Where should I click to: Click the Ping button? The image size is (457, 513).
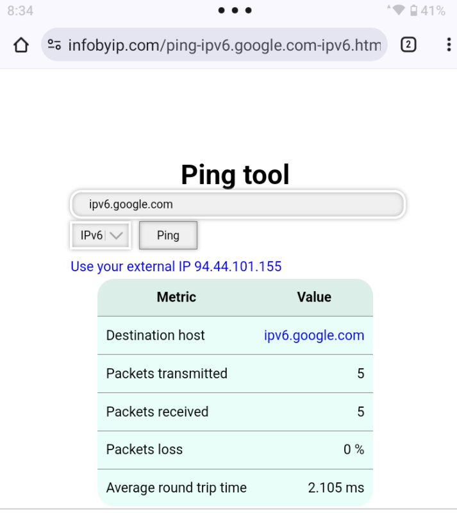point(168,235)
